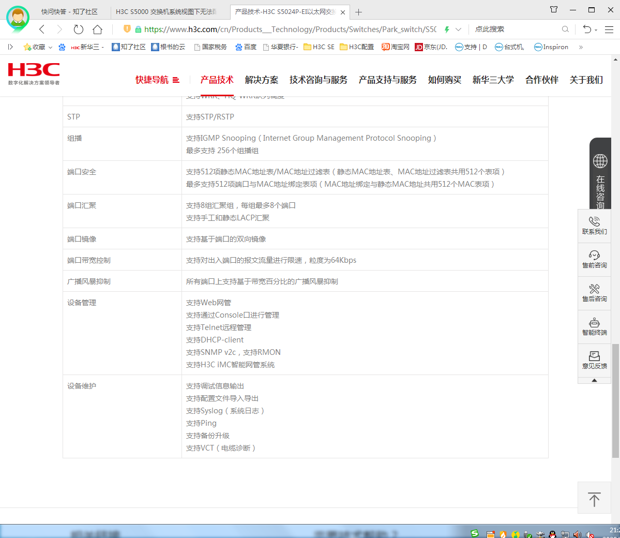Open a new browser tab

pos(358,12)
